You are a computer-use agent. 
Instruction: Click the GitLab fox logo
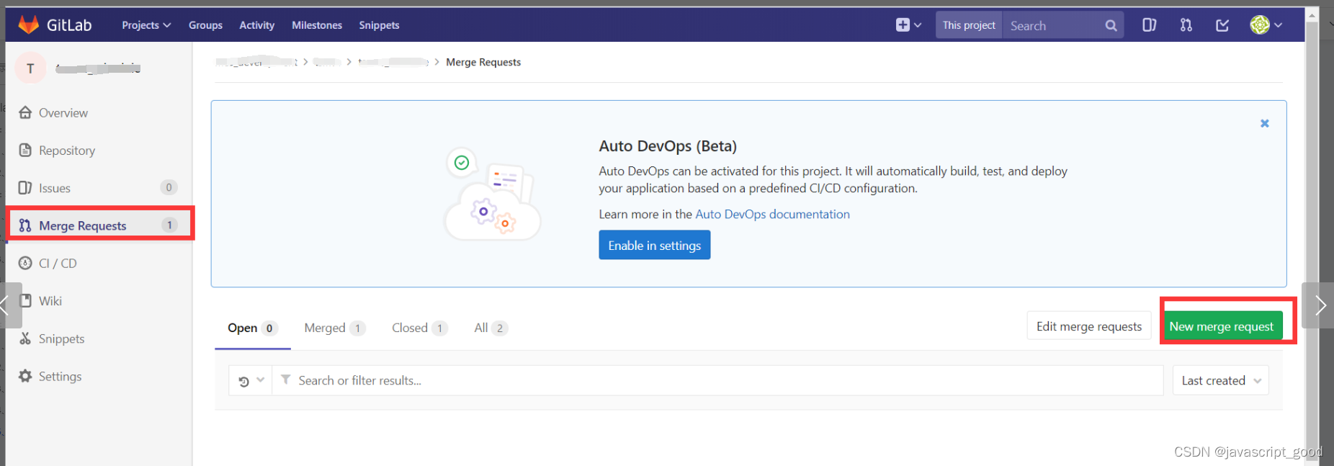pos(28,24)
